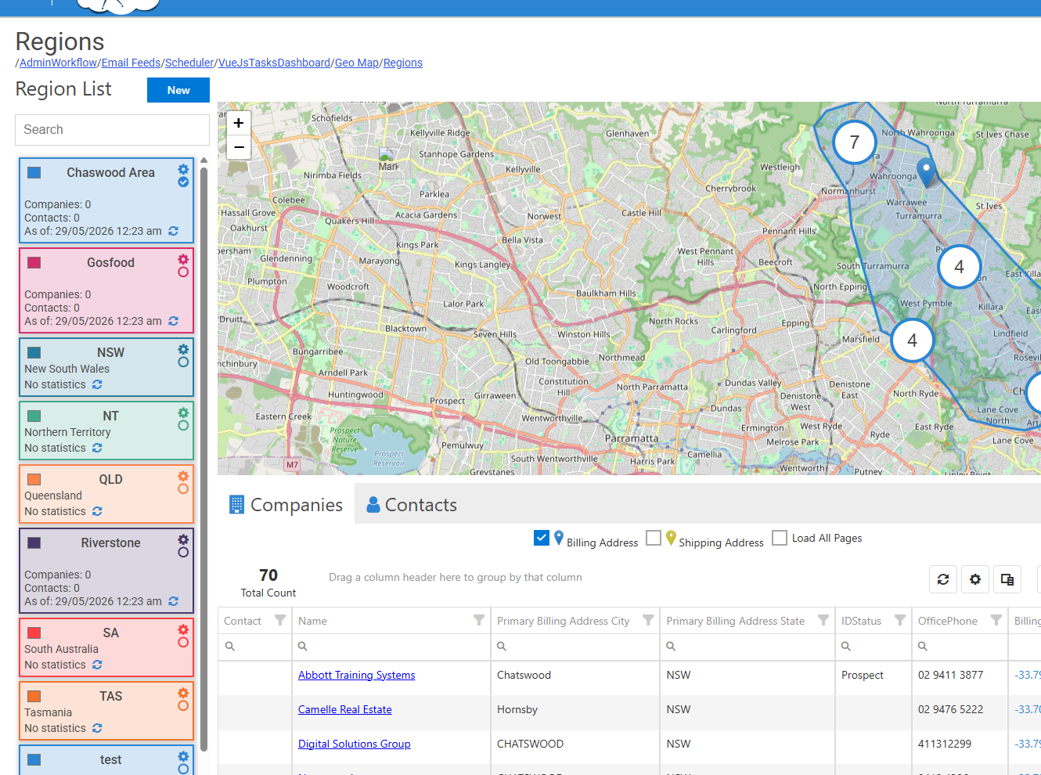Screen dimensions: 1041x775
Task: Open filter for Primary Billing Address City
Action: pyautogui.click(x=648, y=620)
